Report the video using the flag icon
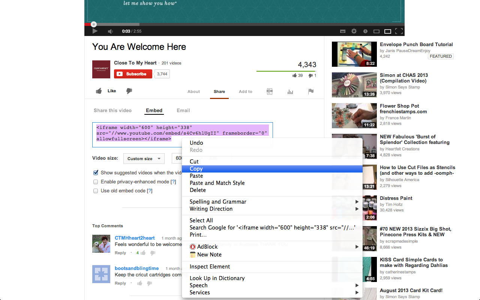This screenshot has width=480, height=300. pos(310,91)
